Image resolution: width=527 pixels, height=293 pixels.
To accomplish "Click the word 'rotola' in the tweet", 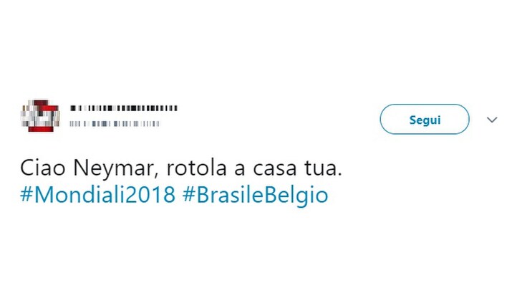I will coord(196,168).
